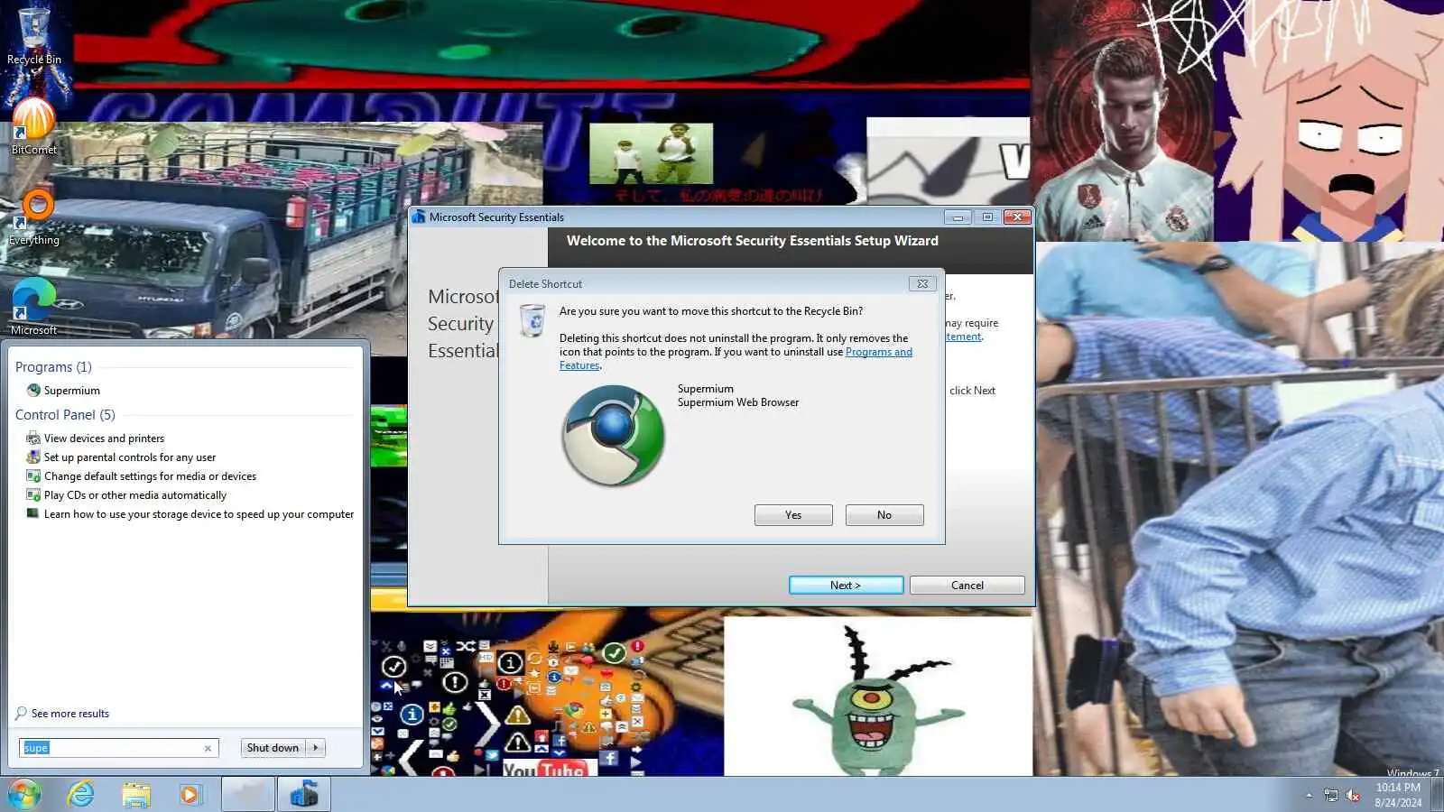Select the blank taskbar window button
Screen dimensions: 1444x812
pos(247,795)
